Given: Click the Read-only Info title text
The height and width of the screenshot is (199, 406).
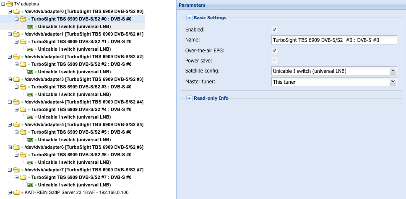Looking at the screenshot, I should (x=211, y=98).
